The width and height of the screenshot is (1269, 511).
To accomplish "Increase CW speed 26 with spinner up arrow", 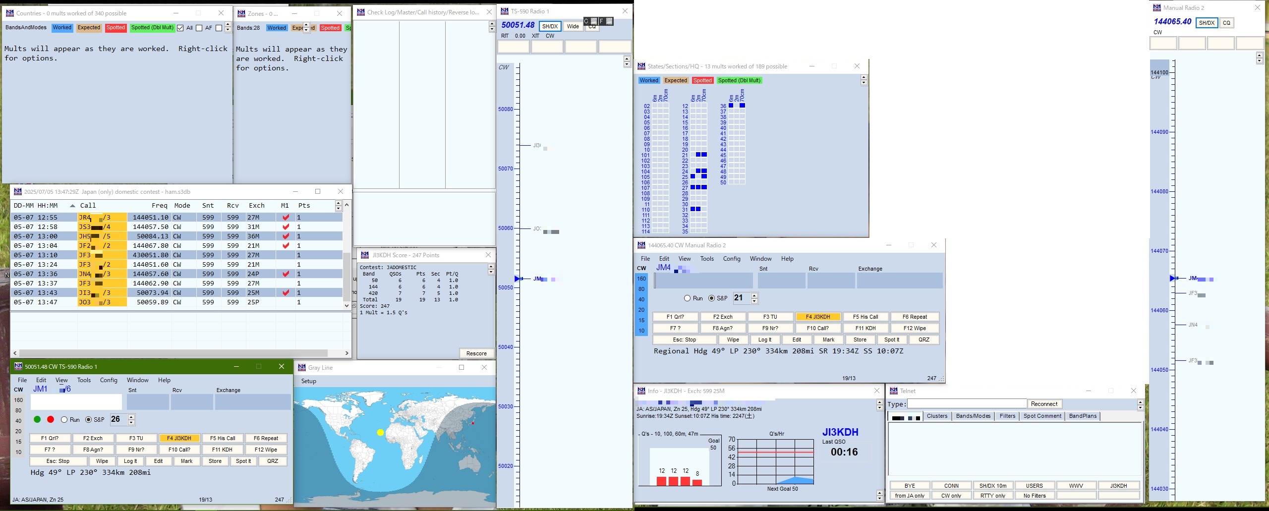I will pos(131,417).
